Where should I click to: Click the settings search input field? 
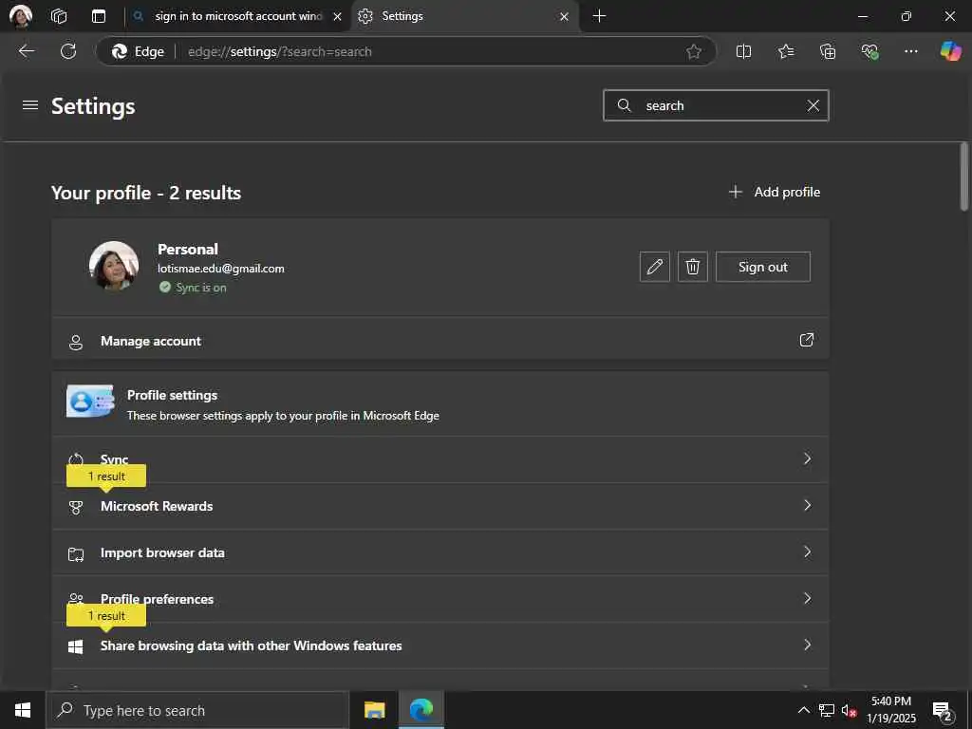coord(716,106)
